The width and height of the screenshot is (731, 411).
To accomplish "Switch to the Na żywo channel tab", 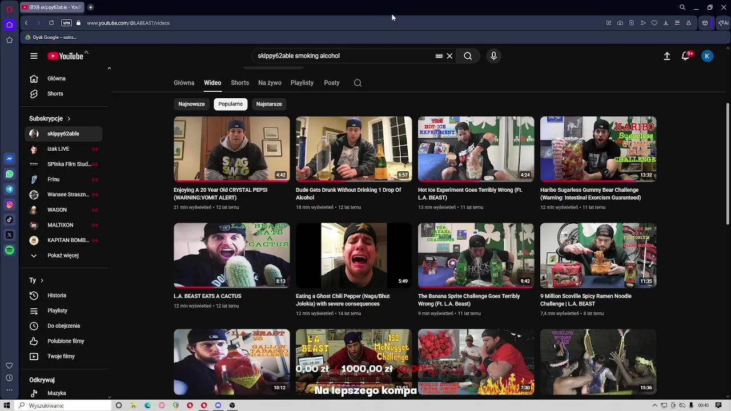I will (x=270, y=83).
